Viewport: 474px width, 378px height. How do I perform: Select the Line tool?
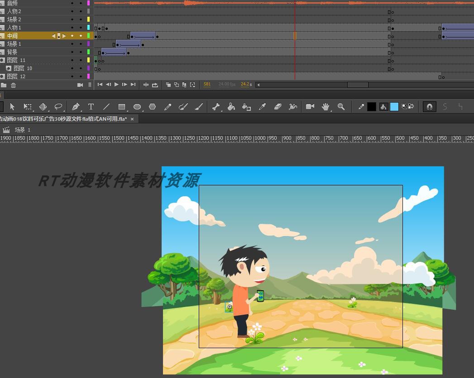106,107
